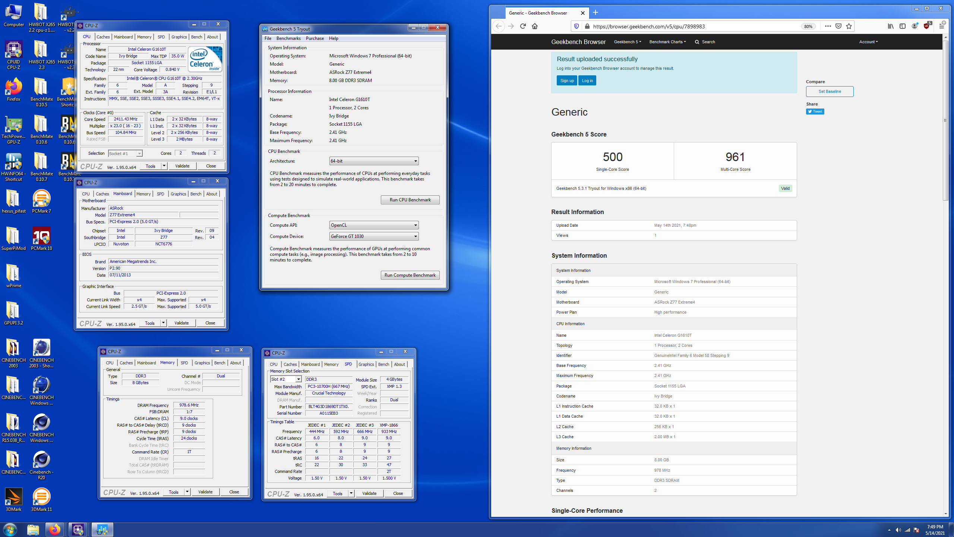Select Graphics tab in Memory CPU-Z window
The image size is (954, 537).
click(202, 363)
